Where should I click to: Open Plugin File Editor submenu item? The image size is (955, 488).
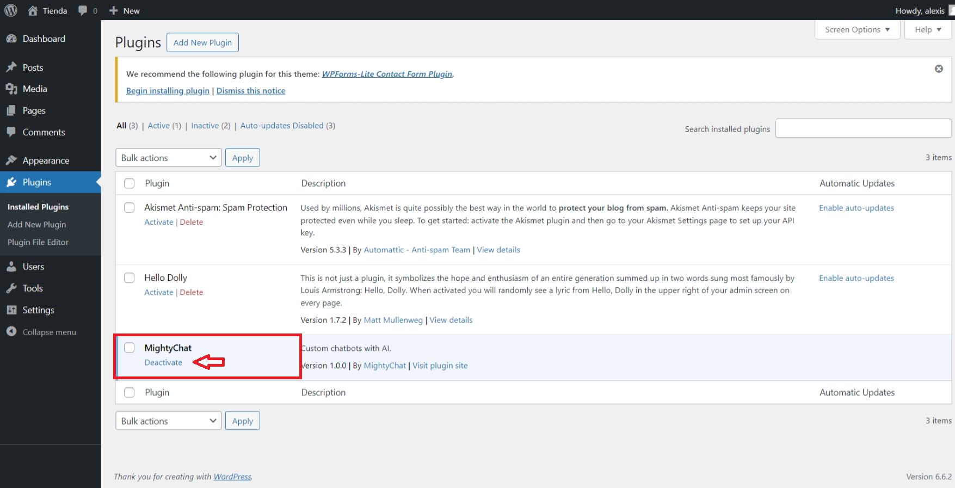pyautogui.click(x=38, y=242)
